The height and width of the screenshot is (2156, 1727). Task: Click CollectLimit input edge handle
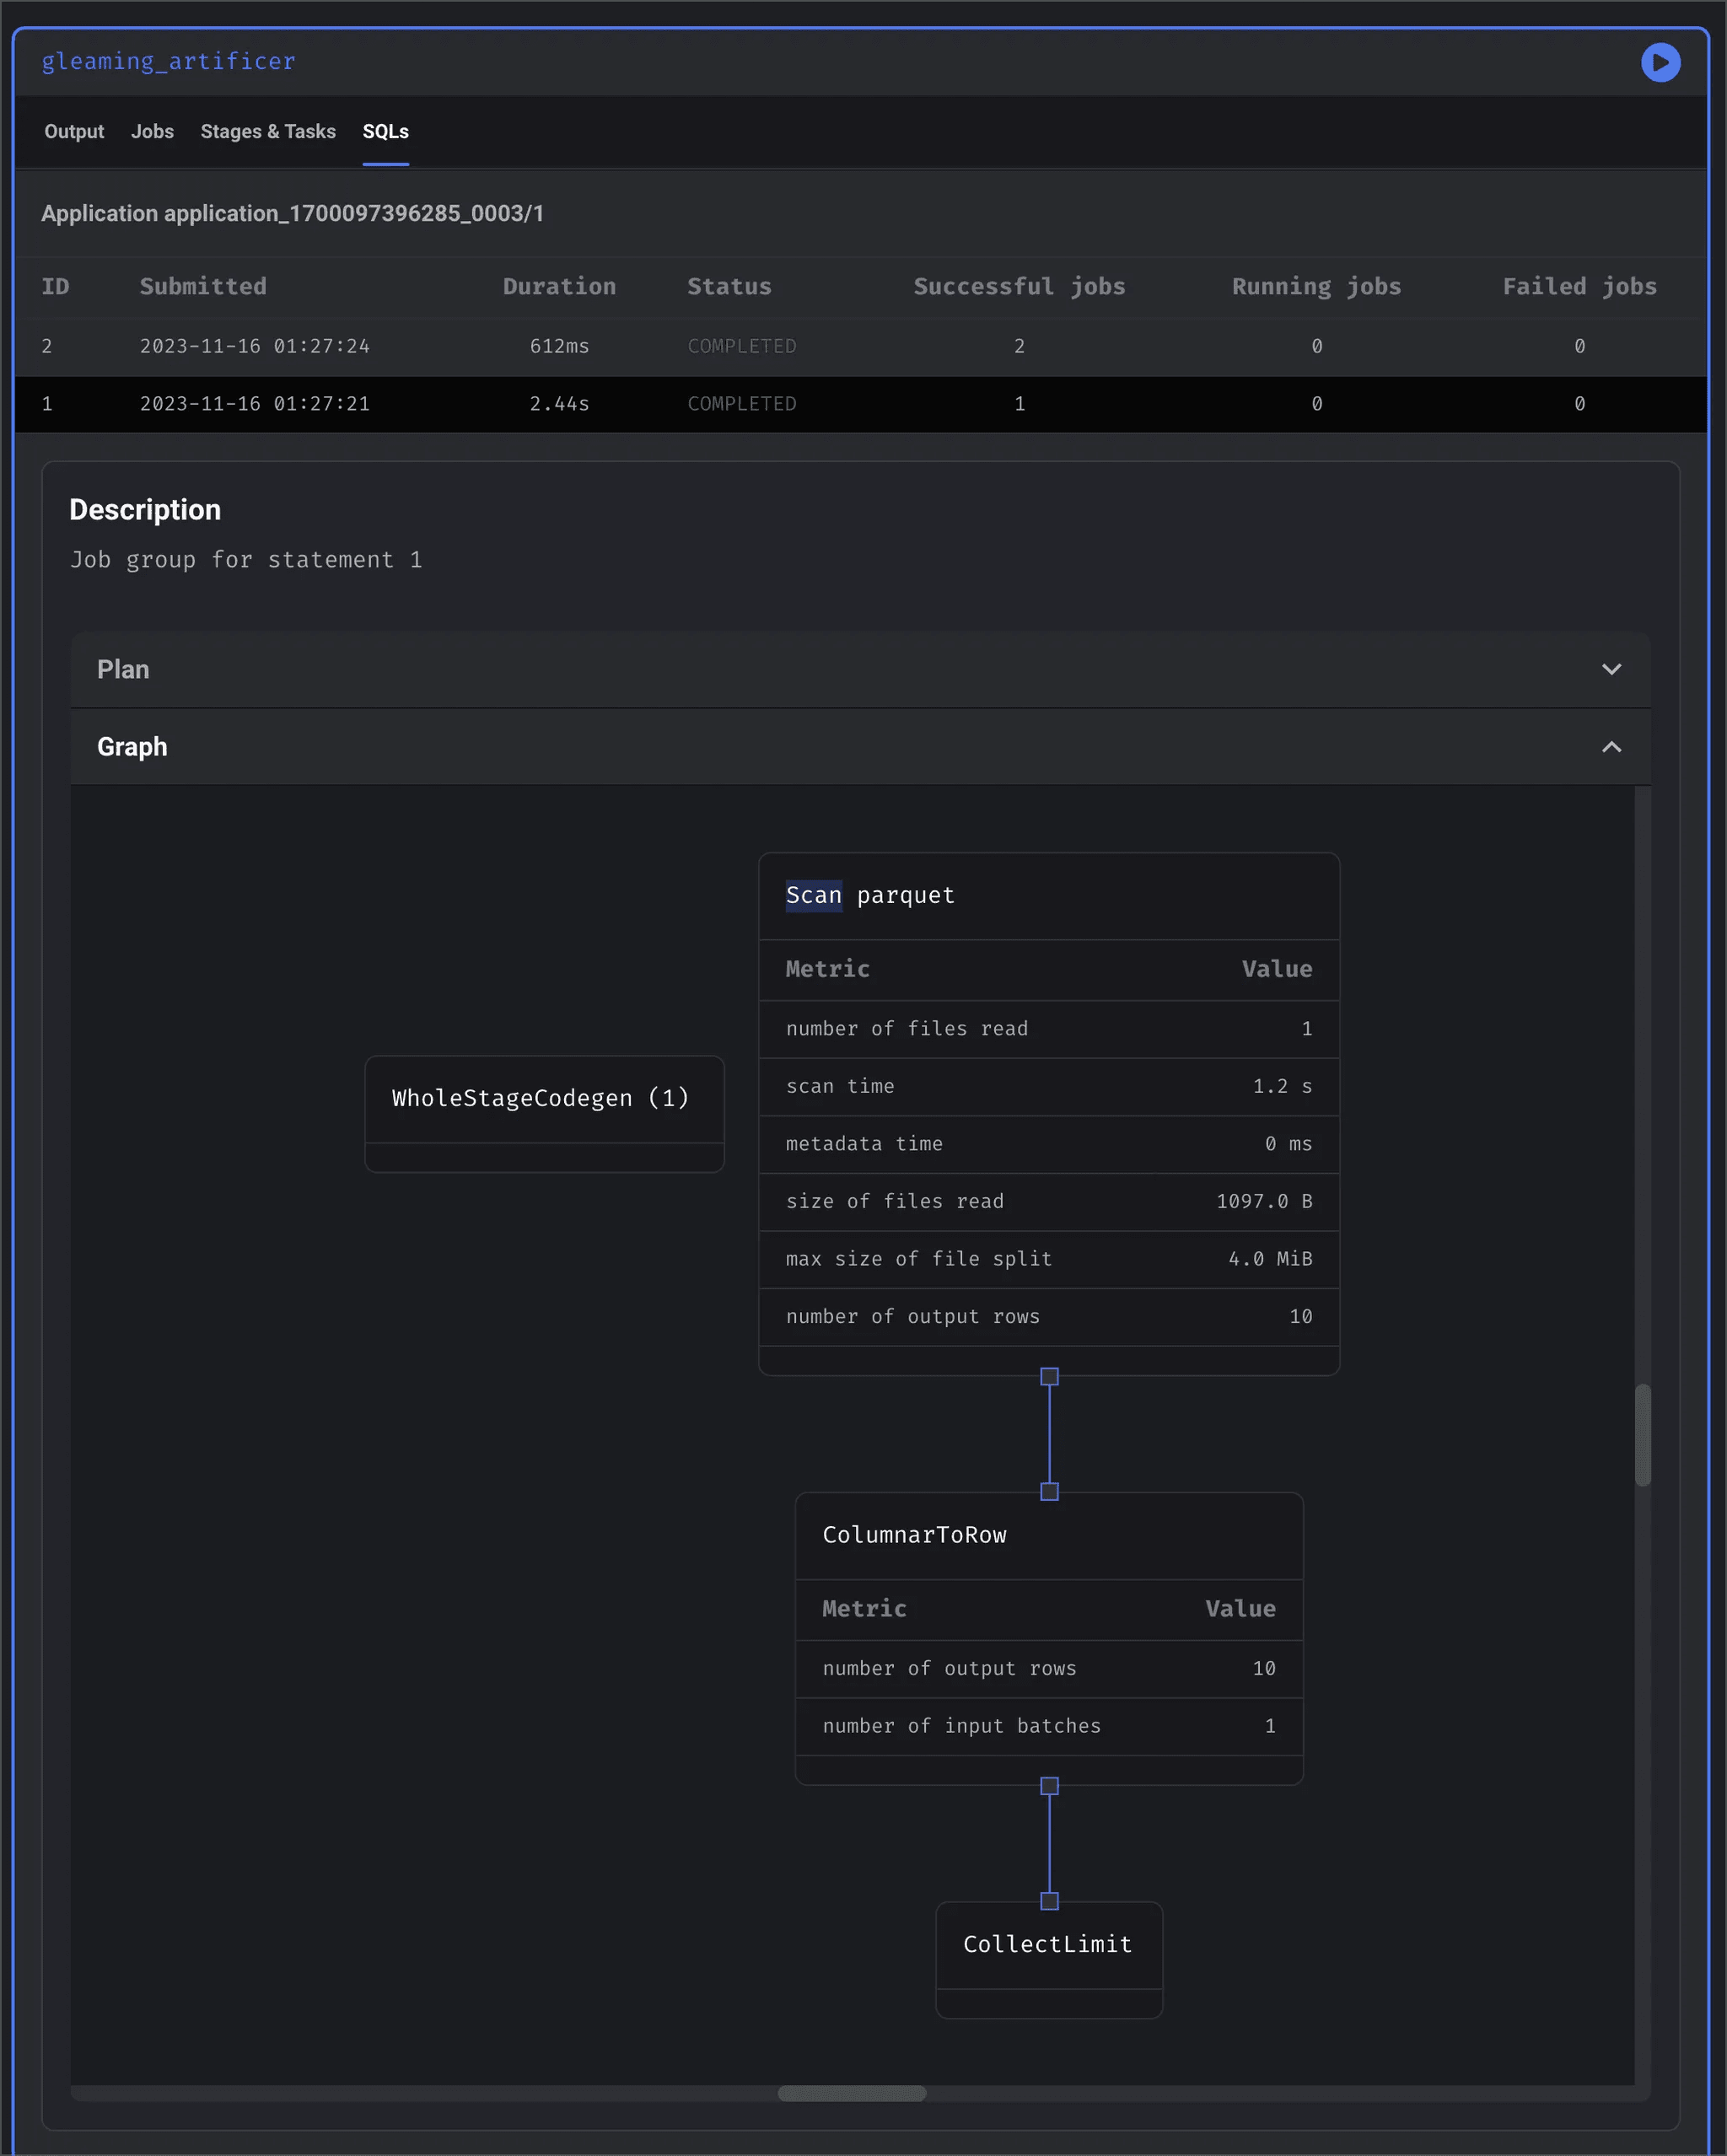pos(1049,1901)
